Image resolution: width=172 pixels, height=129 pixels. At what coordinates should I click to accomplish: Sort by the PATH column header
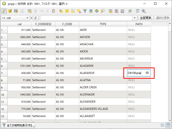click(139, 24)
